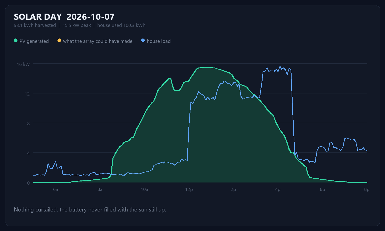Click the orange legend dot for array potential

click(59, 41)
